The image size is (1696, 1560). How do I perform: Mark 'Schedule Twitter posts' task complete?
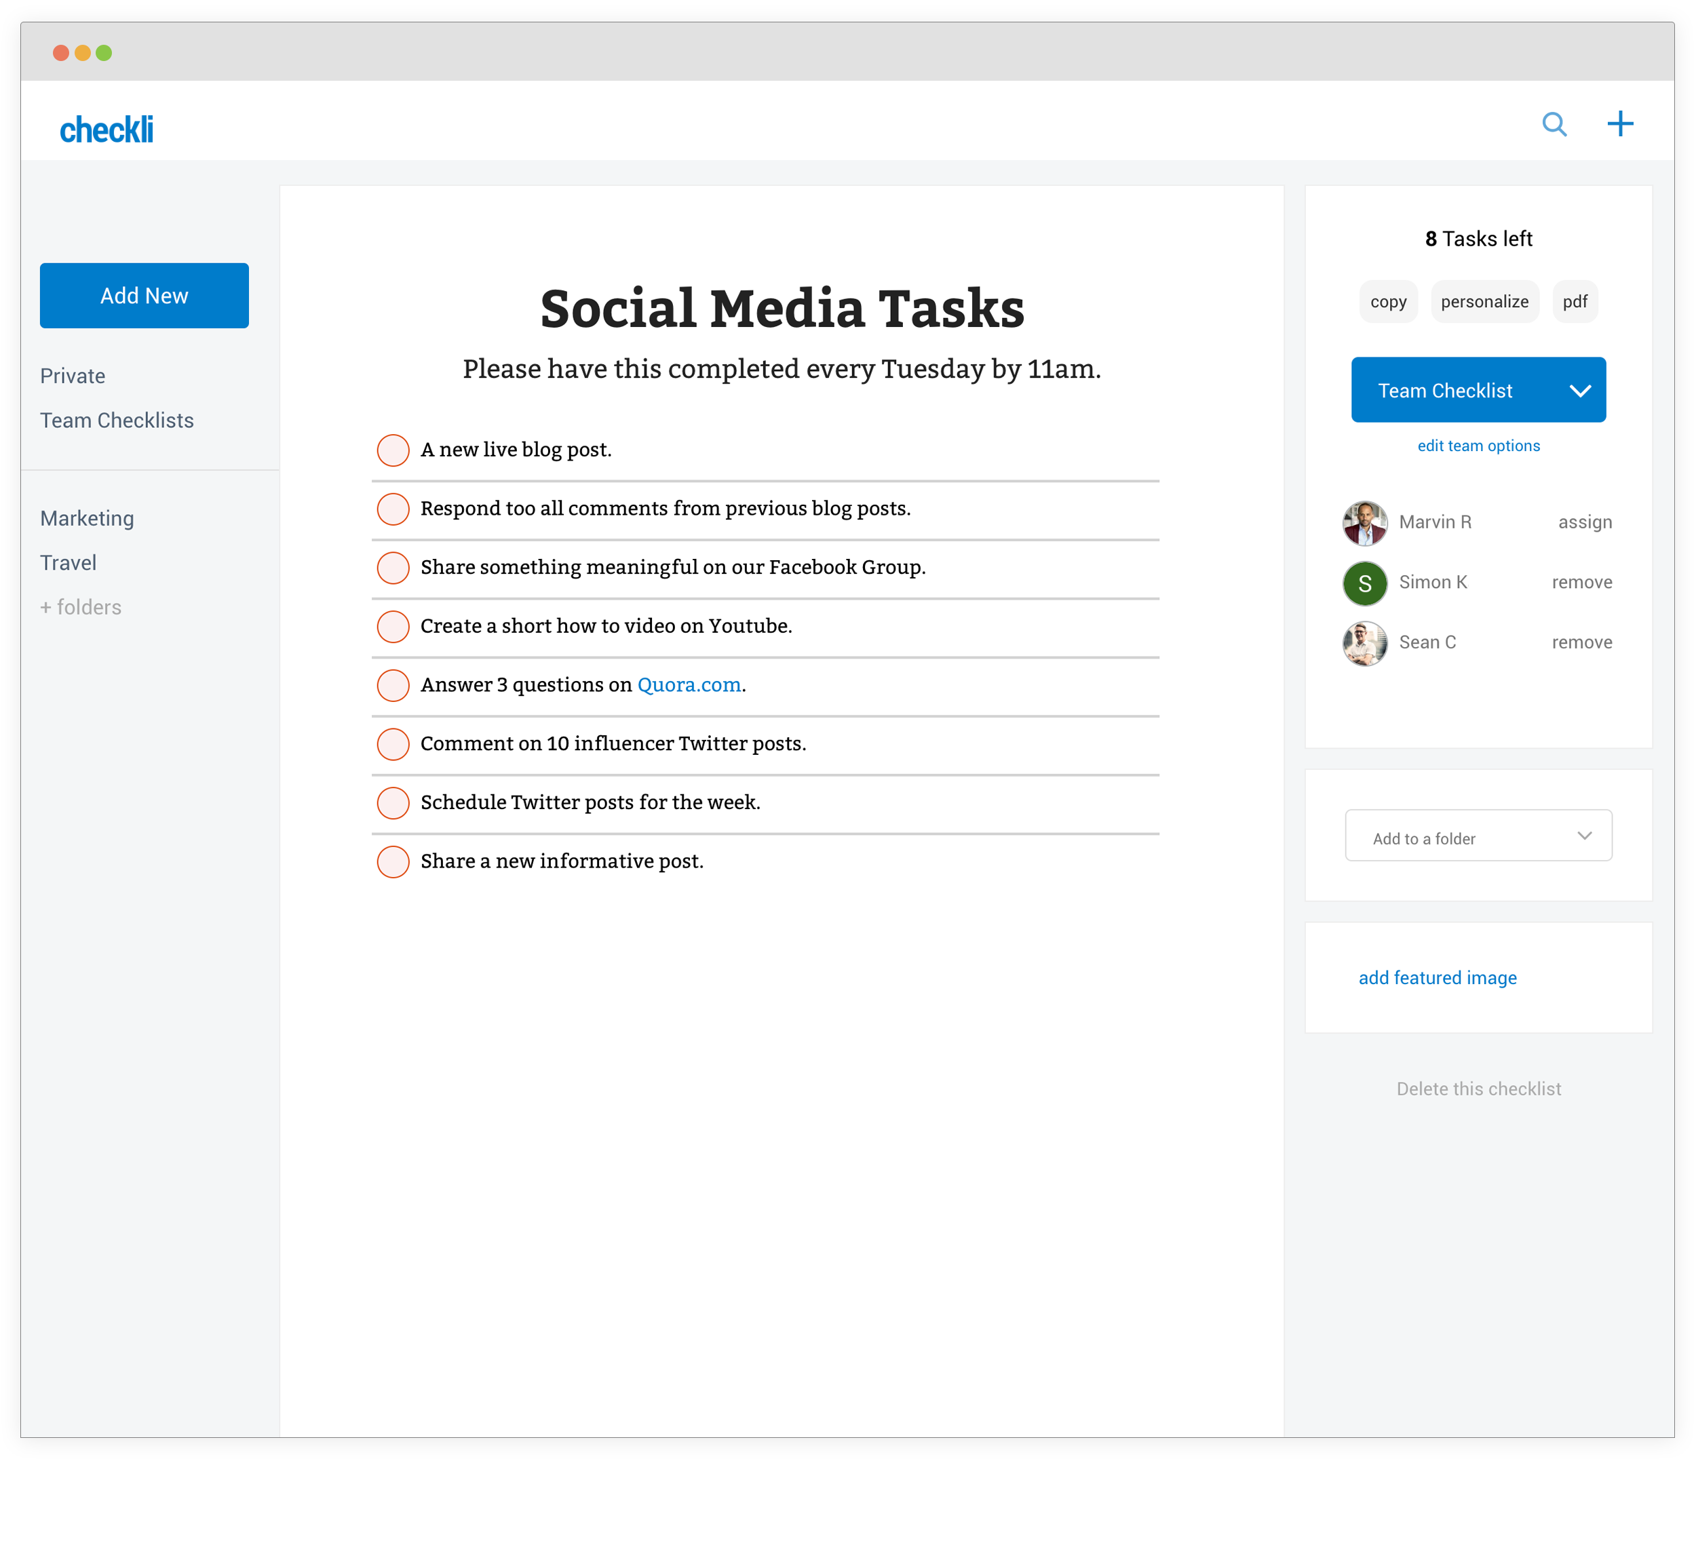393,803
